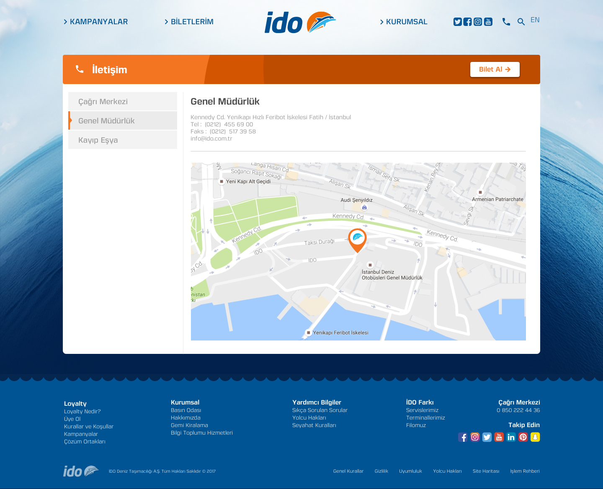
Task: Open Loyalty Nedir? footer link
Action: tap(82, 412)
